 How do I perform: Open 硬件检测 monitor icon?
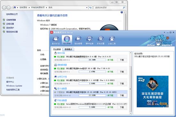click(89, 39)
